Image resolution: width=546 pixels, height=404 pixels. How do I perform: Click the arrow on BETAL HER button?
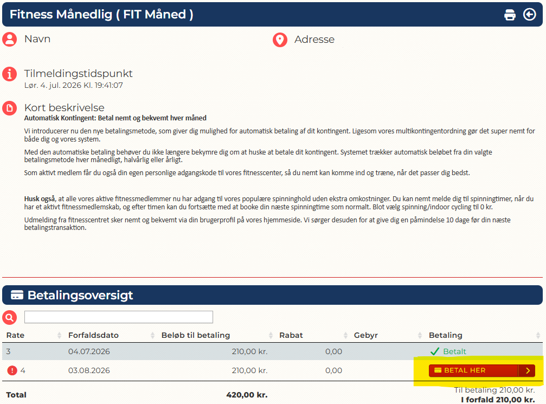(x=527, y=370)
